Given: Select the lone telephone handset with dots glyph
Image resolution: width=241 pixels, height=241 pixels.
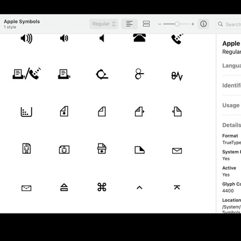Looking at the screenshot, I should point(177,39).
